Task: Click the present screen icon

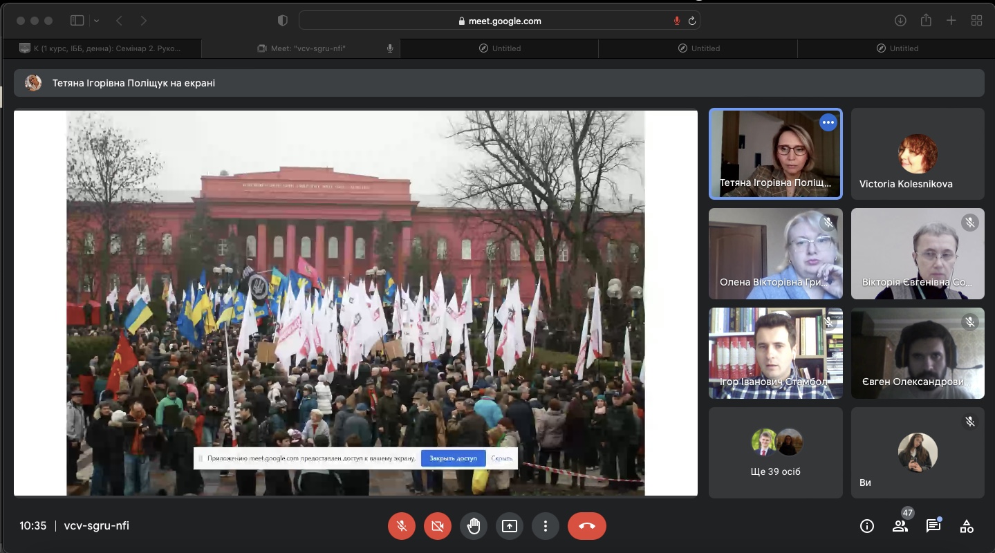Action: pyautogui.click(x=510, y=526)
